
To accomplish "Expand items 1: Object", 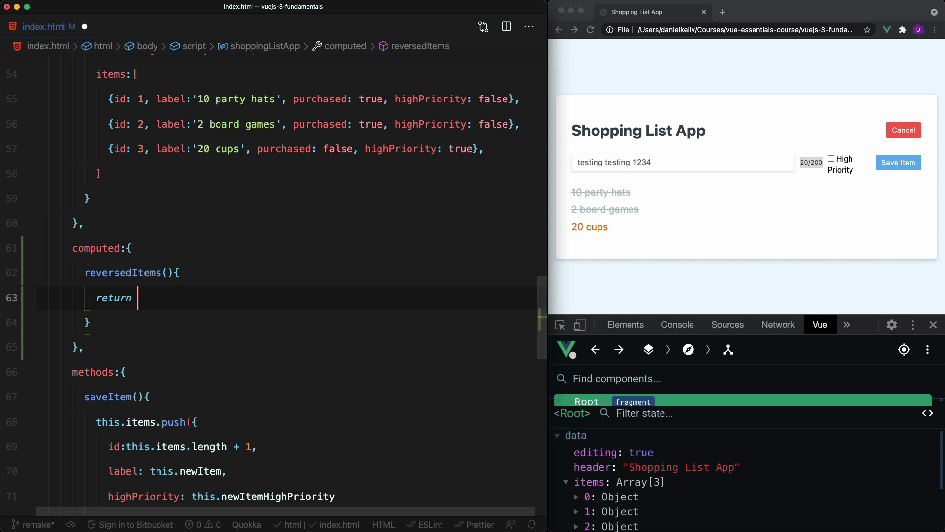I will pyautogui.click(x=576, y=512).
